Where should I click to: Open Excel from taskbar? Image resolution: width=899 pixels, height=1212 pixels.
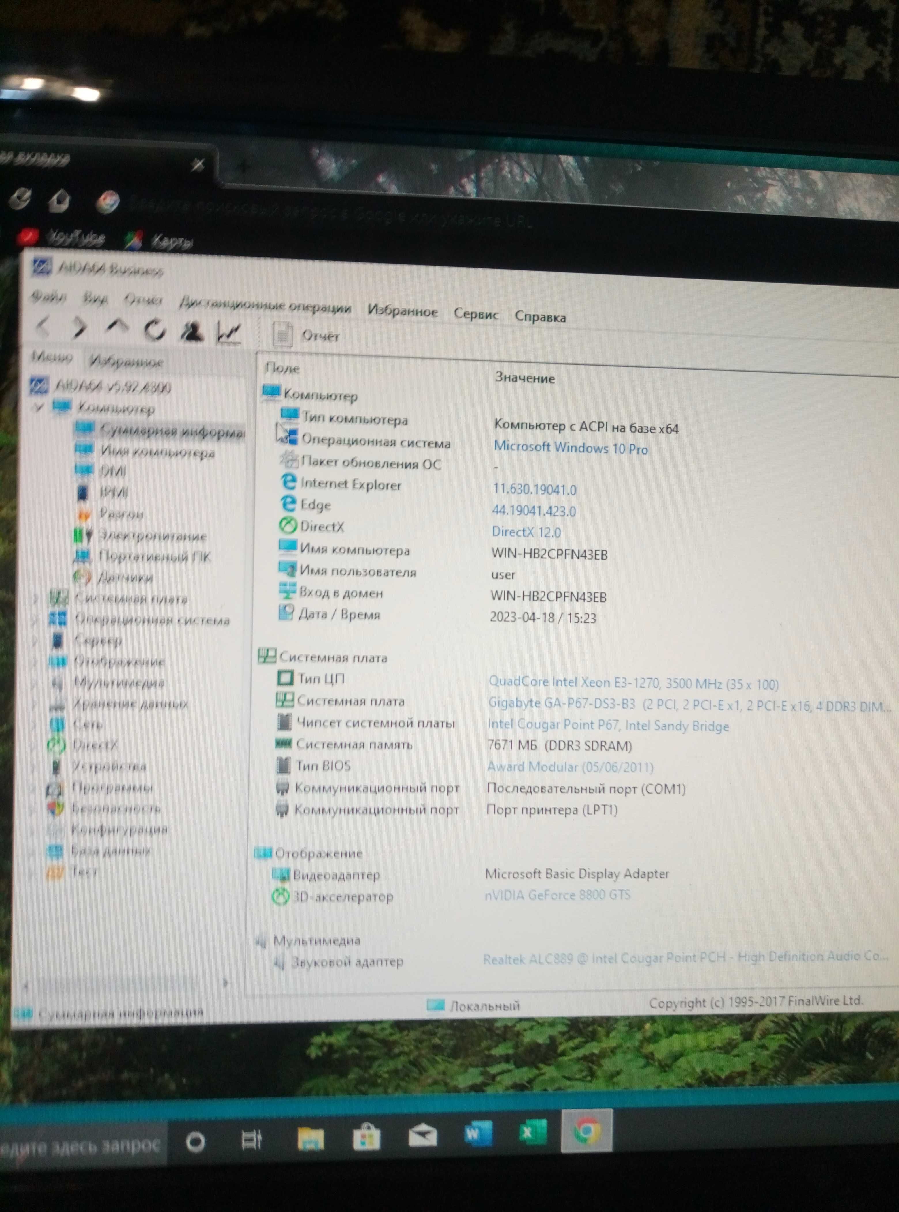pos(533,1133)
